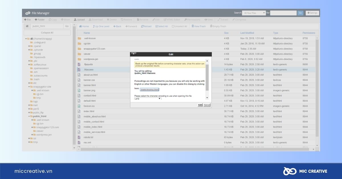Click the + File toolbar icon
Screen dimensions: 342x179
pyautogui.click(x=25, y=20)
